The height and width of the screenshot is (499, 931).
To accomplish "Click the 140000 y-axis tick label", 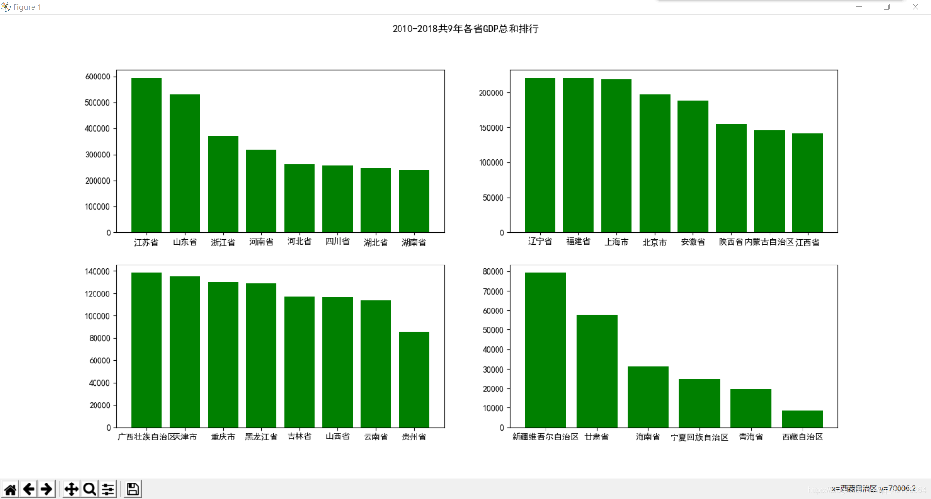I will (x=97, y=271).
